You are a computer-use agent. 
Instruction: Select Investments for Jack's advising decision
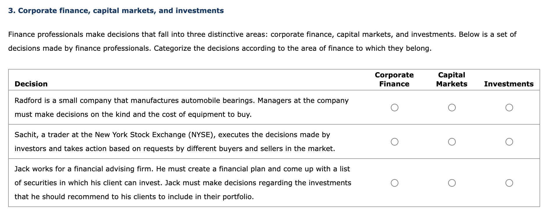[x=509, y=183]
